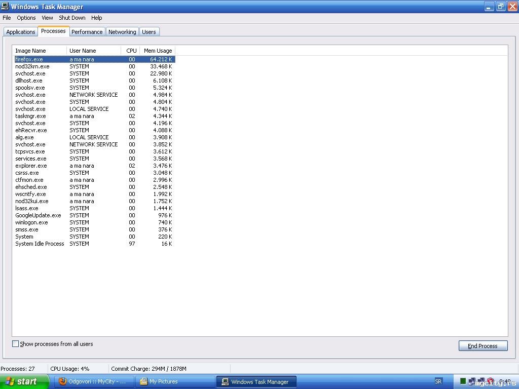This screenshot has height=389, width=519.
Task: Toggle Show processes from all users
Action: (x=53, y=344)
